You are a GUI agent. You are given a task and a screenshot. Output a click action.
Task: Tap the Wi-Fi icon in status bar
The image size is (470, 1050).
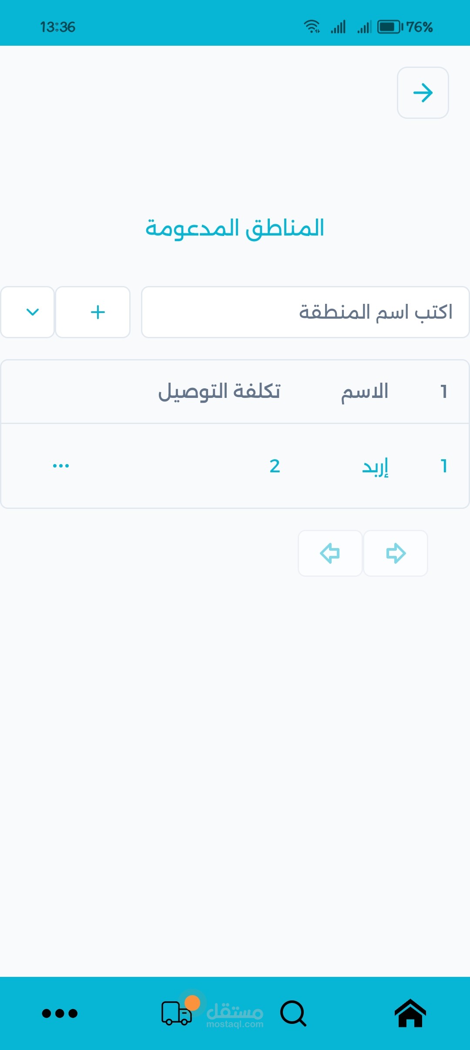pos(312,27)
